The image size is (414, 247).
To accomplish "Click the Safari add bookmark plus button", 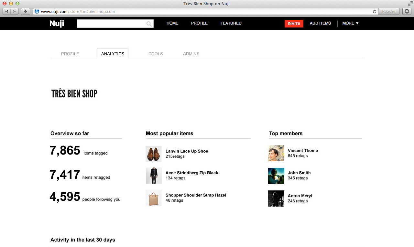I will [x=26, y=11].
